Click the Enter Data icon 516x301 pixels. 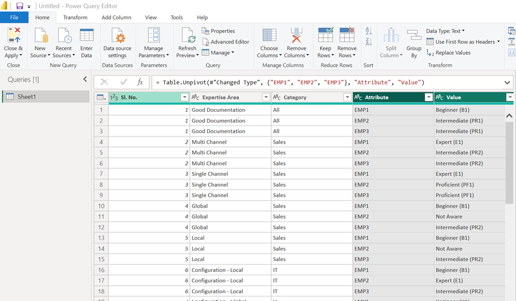pyautogui.click(x=87, y=35)
